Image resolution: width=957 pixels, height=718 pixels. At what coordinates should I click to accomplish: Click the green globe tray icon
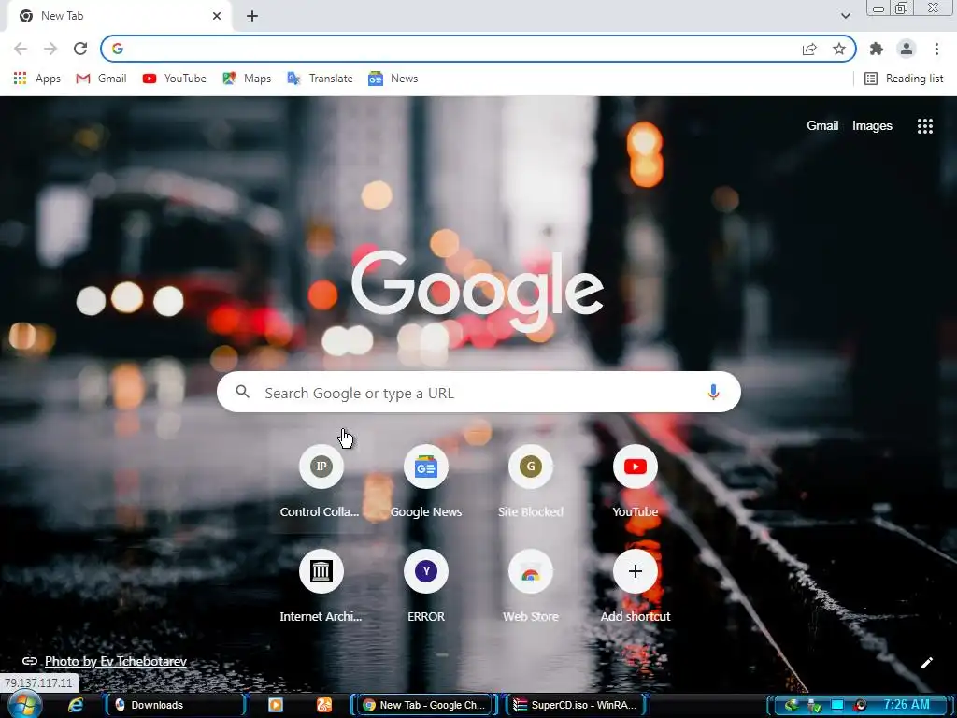coord(792,706)
